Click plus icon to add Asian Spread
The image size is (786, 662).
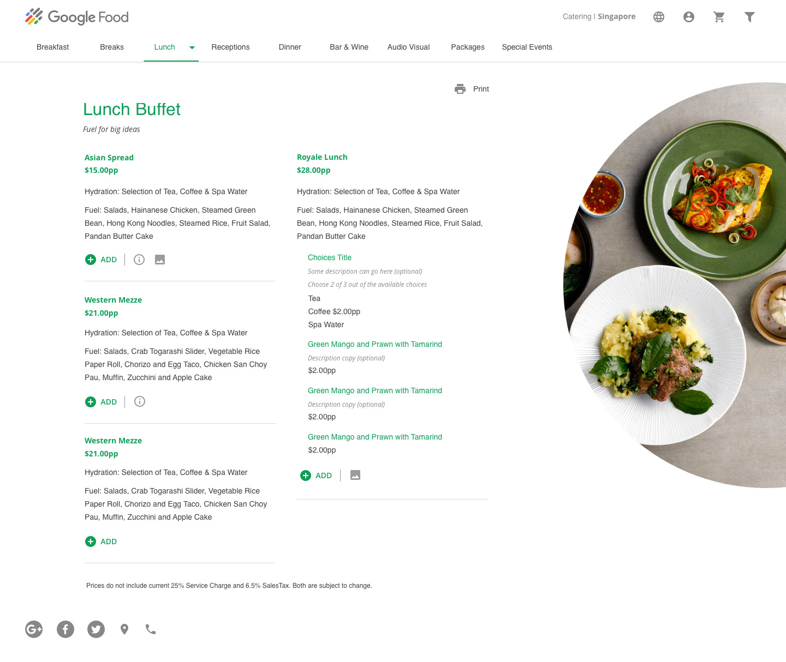pyautogui.click(x=91, y=260)
